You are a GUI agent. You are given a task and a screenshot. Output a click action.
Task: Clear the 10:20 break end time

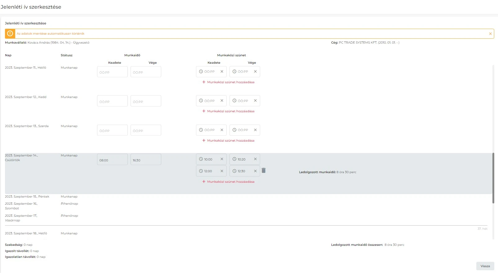tap(255, 159)
